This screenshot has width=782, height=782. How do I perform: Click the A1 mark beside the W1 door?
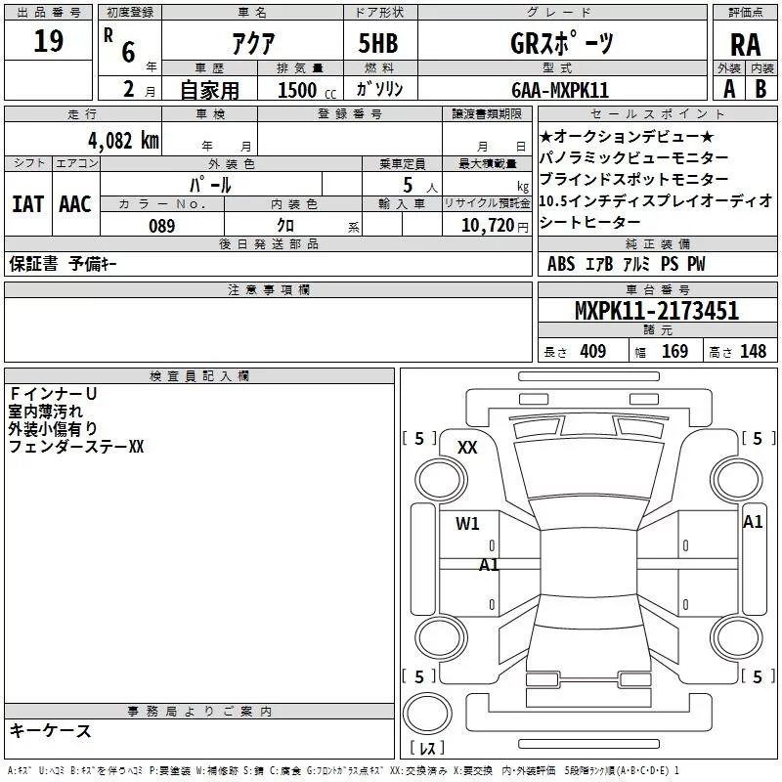coord(490,565)
